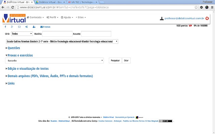Click the Openwork logo in footer
215x134 pixels.
(139, 117)
